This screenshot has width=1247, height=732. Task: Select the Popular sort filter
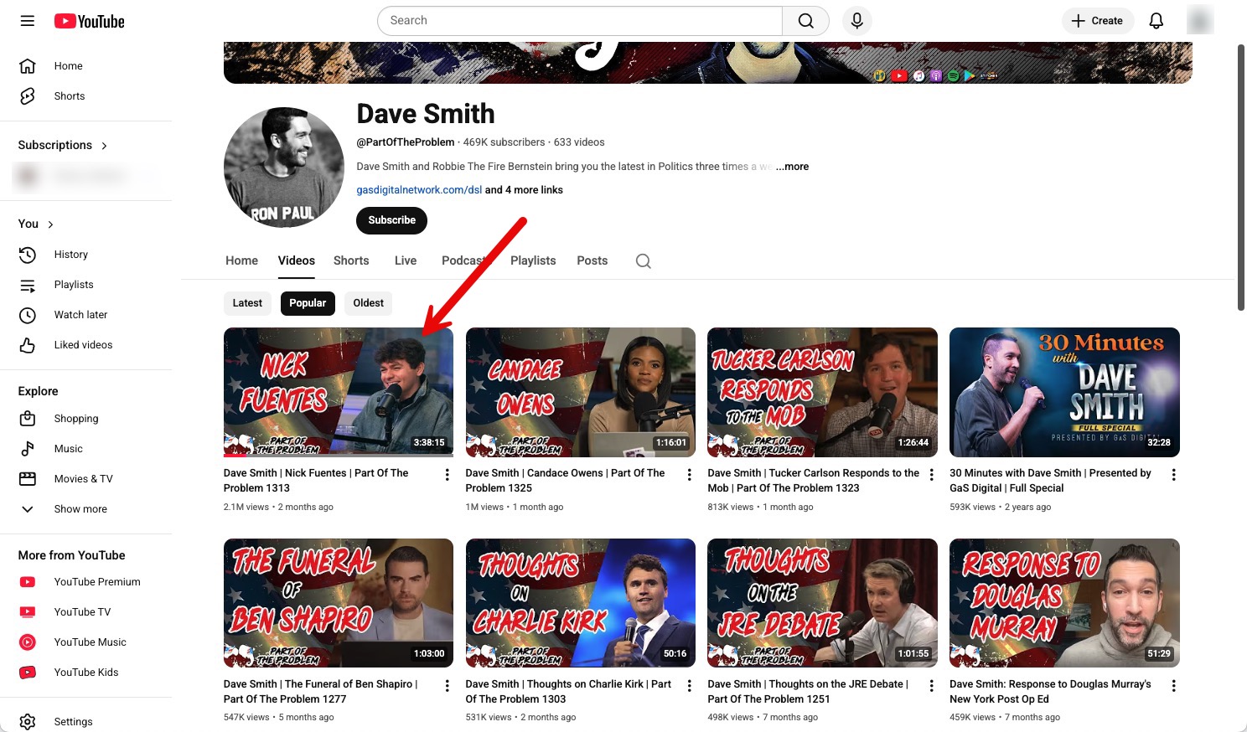click(x=308, y=303)
